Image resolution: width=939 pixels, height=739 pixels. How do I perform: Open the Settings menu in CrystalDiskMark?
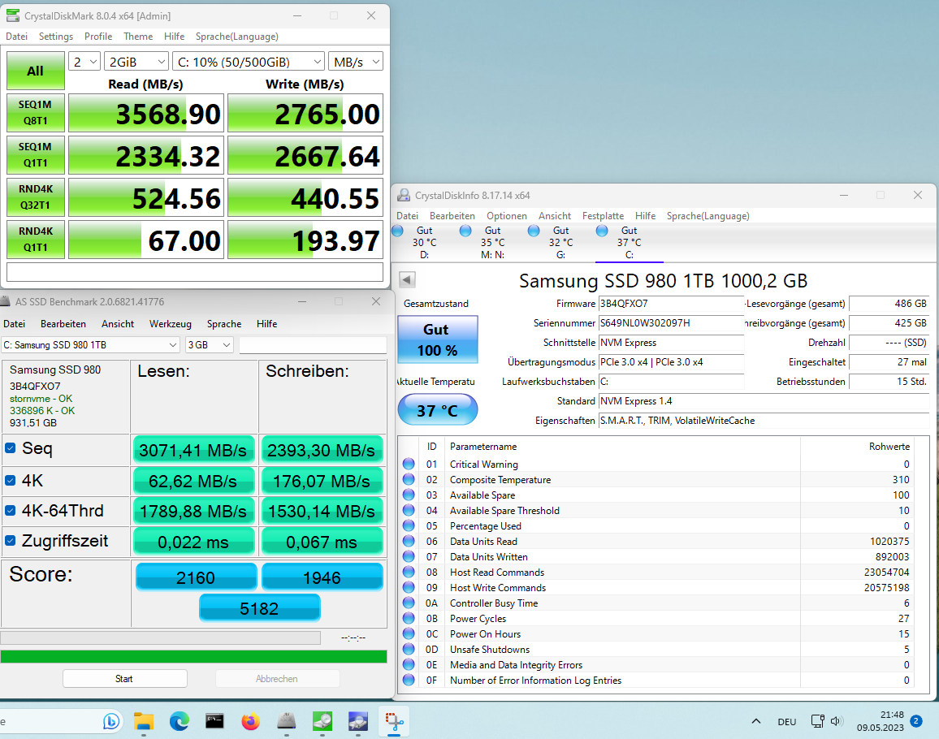pos(56,37)
